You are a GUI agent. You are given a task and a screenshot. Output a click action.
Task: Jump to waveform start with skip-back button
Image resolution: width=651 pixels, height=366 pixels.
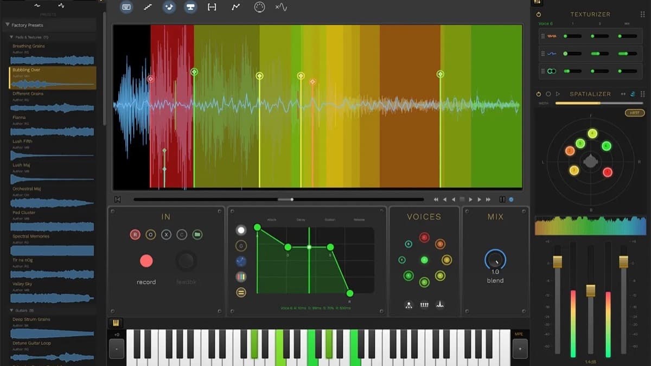pyautogui.click(x=117, y=200)
